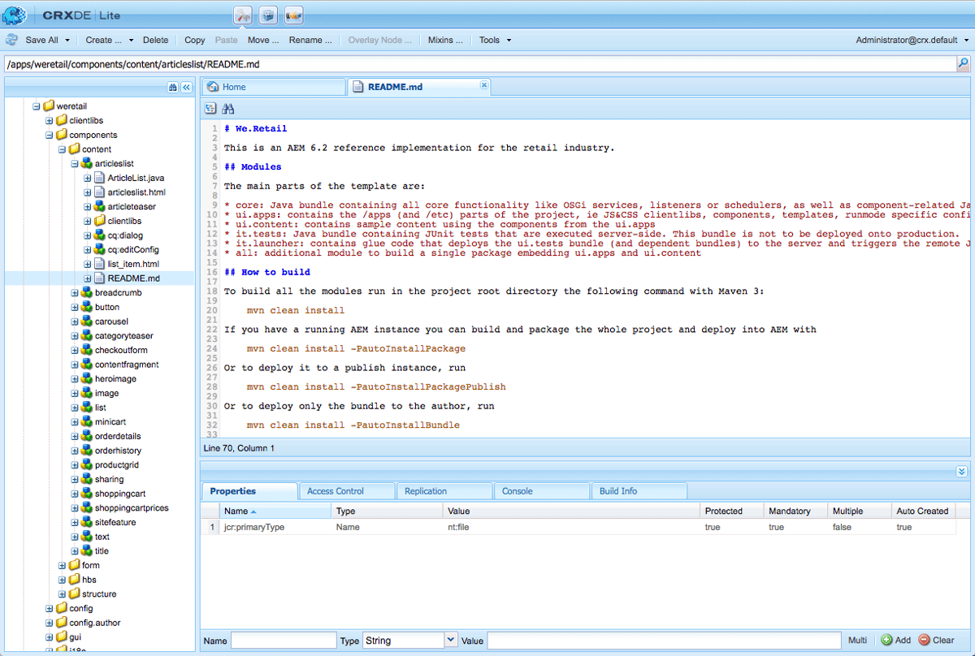
Task: Collapse the components folder in the tree
Action: tap(50, 135)
